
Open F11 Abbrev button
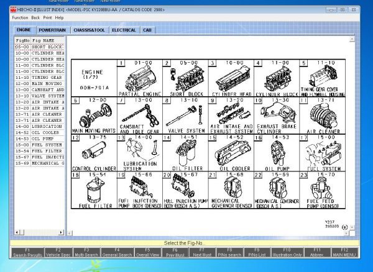[317, 253]
